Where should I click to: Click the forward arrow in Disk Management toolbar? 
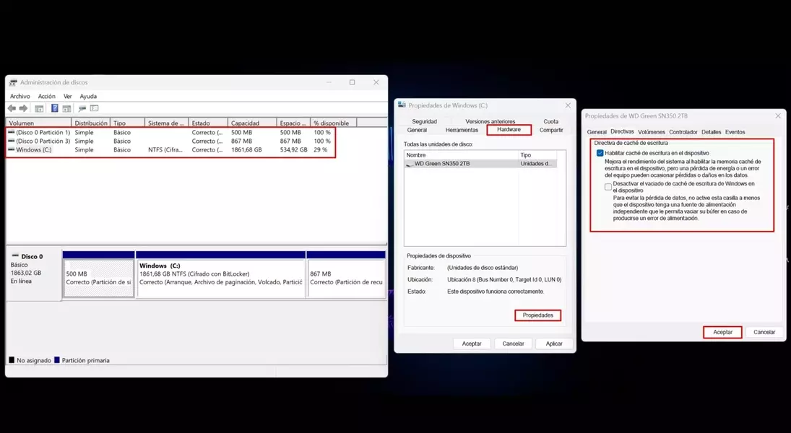pyautogui.click(x=23, y=108)
